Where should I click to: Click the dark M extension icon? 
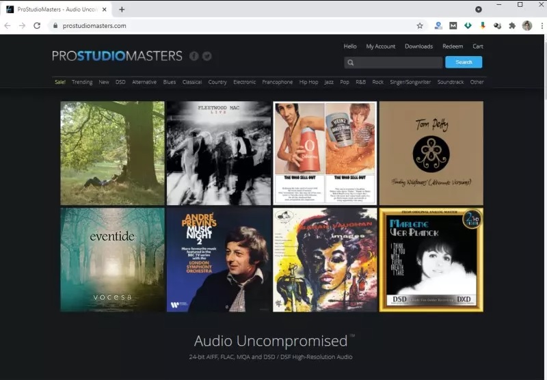click(x=453, y=26)
